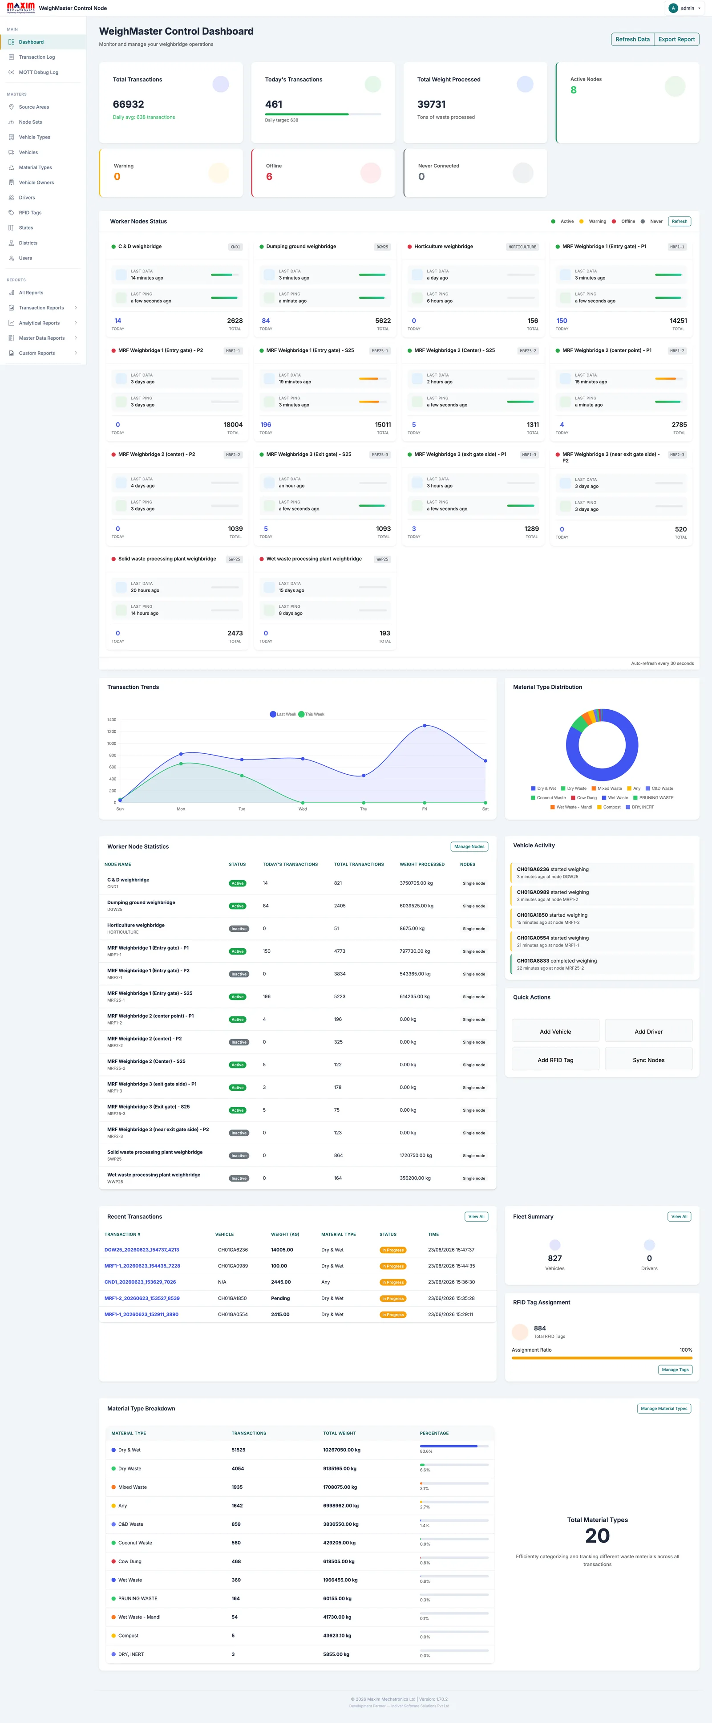Toggle Coconut Waste in donut legend
712x1723 pixels.
(548, 798)
